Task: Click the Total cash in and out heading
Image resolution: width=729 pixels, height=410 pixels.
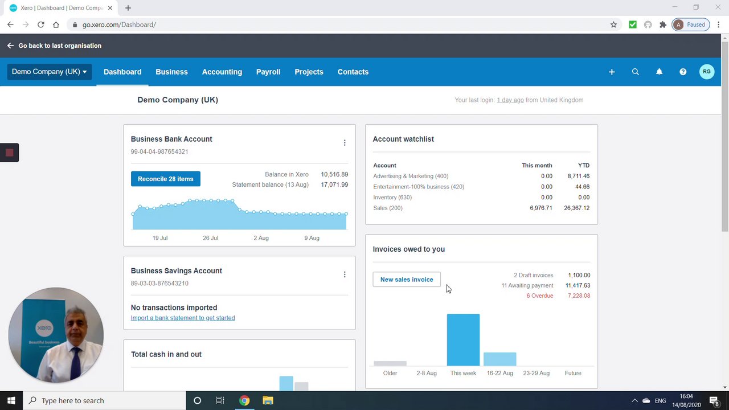Action: (x=166, y=354)
